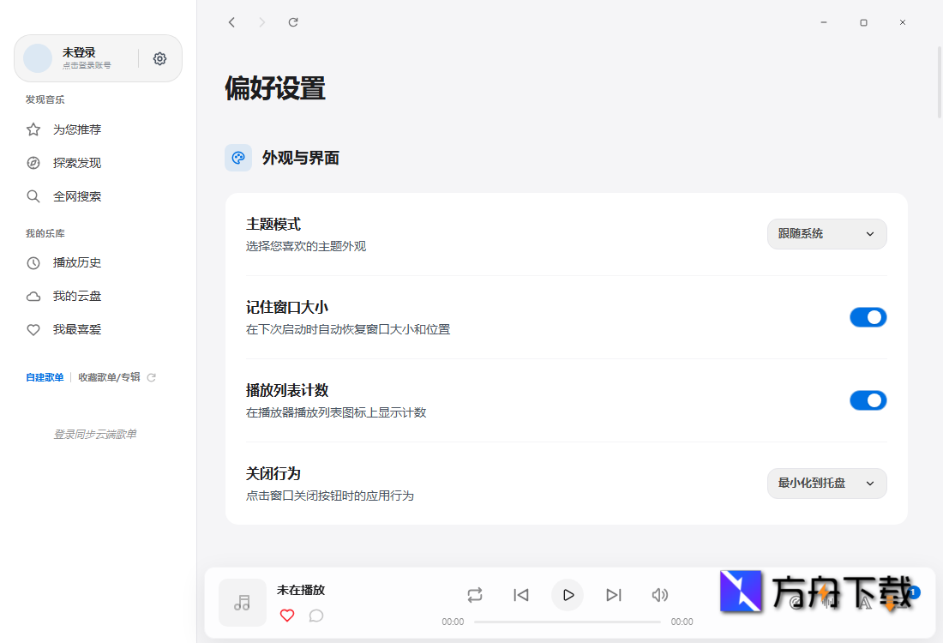
Task: Click the playback progress slider
Action: click(568, 622)
